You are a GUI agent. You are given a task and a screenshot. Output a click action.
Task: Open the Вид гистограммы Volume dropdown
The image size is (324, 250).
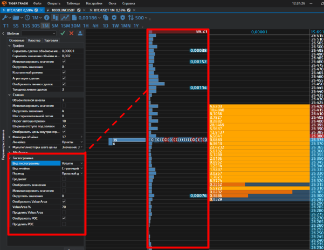[x=72, y=163]
